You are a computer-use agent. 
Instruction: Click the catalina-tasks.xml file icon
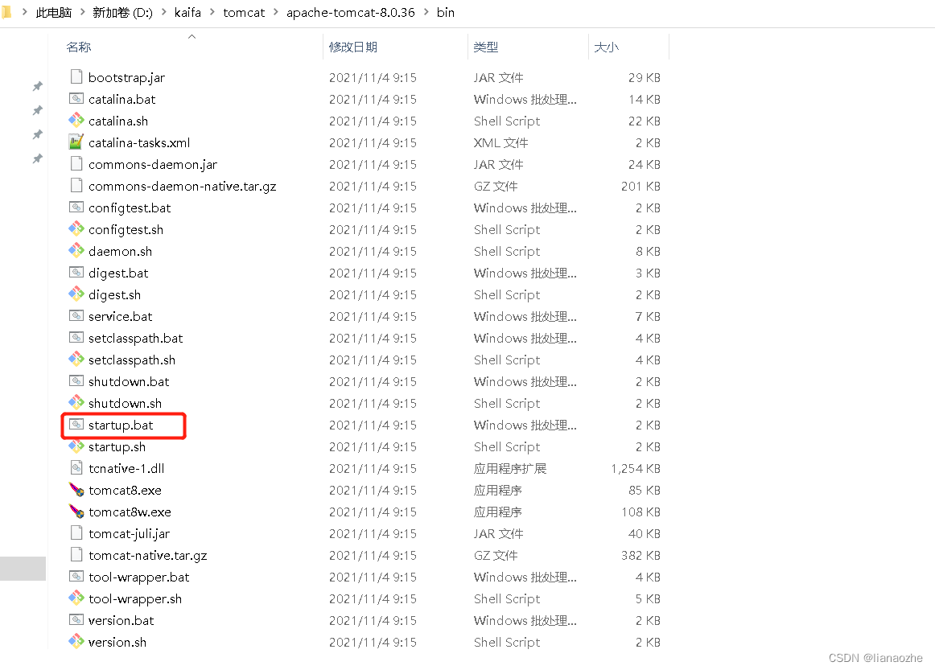76,142
